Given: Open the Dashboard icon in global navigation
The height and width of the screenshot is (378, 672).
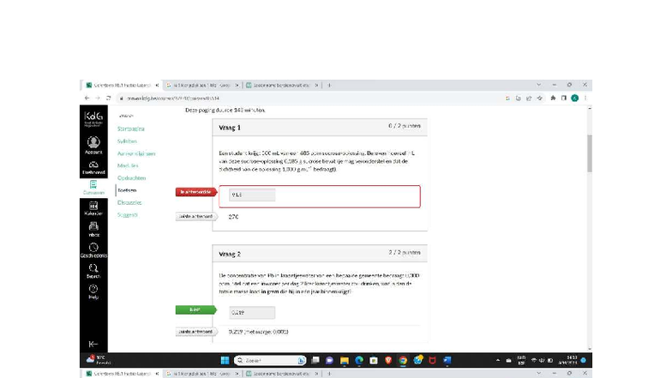Looking at the screenshot, I should (x=93, y=164).
